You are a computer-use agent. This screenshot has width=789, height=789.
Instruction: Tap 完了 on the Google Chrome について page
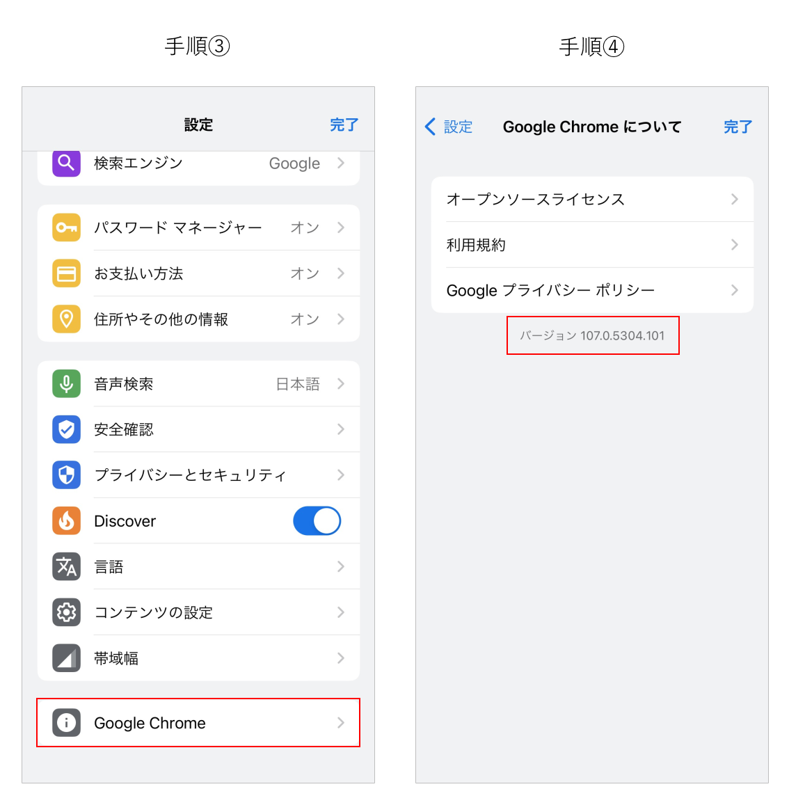738,127
